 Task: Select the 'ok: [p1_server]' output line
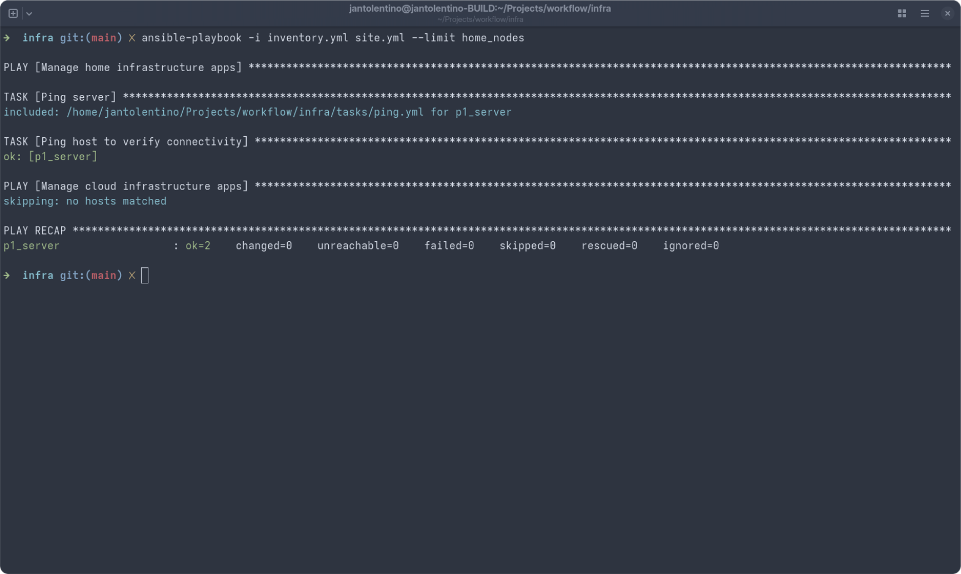point(51,157)
